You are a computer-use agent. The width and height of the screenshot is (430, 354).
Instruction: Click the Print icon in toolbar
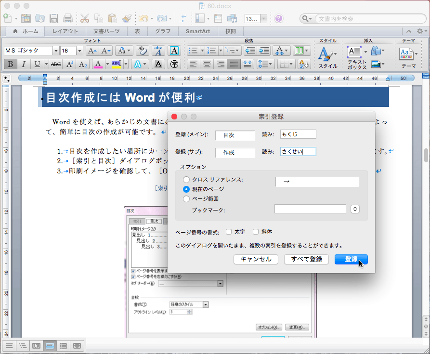pos(68,18)
